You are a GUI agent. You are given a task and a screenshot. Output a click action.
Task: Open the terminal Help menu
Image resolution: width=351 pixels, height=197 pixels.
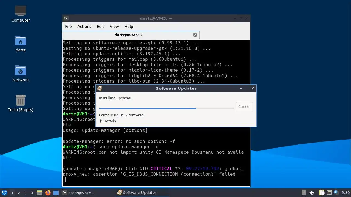click(x=129, y=27)
